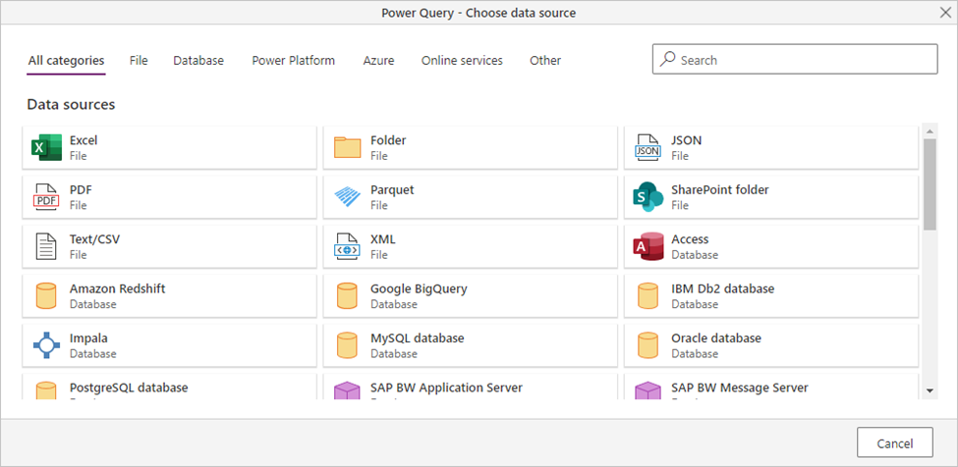
Task: Select the Impala connector icon
Action: (x=46, y=345)
